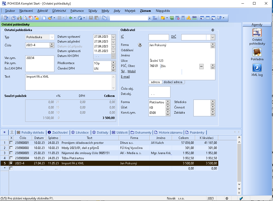The height and width of the screenshot is (201, 273).
Task: Click the send PDF by e-mail icon
Action: pyautogui.click(x=36, y=18)
